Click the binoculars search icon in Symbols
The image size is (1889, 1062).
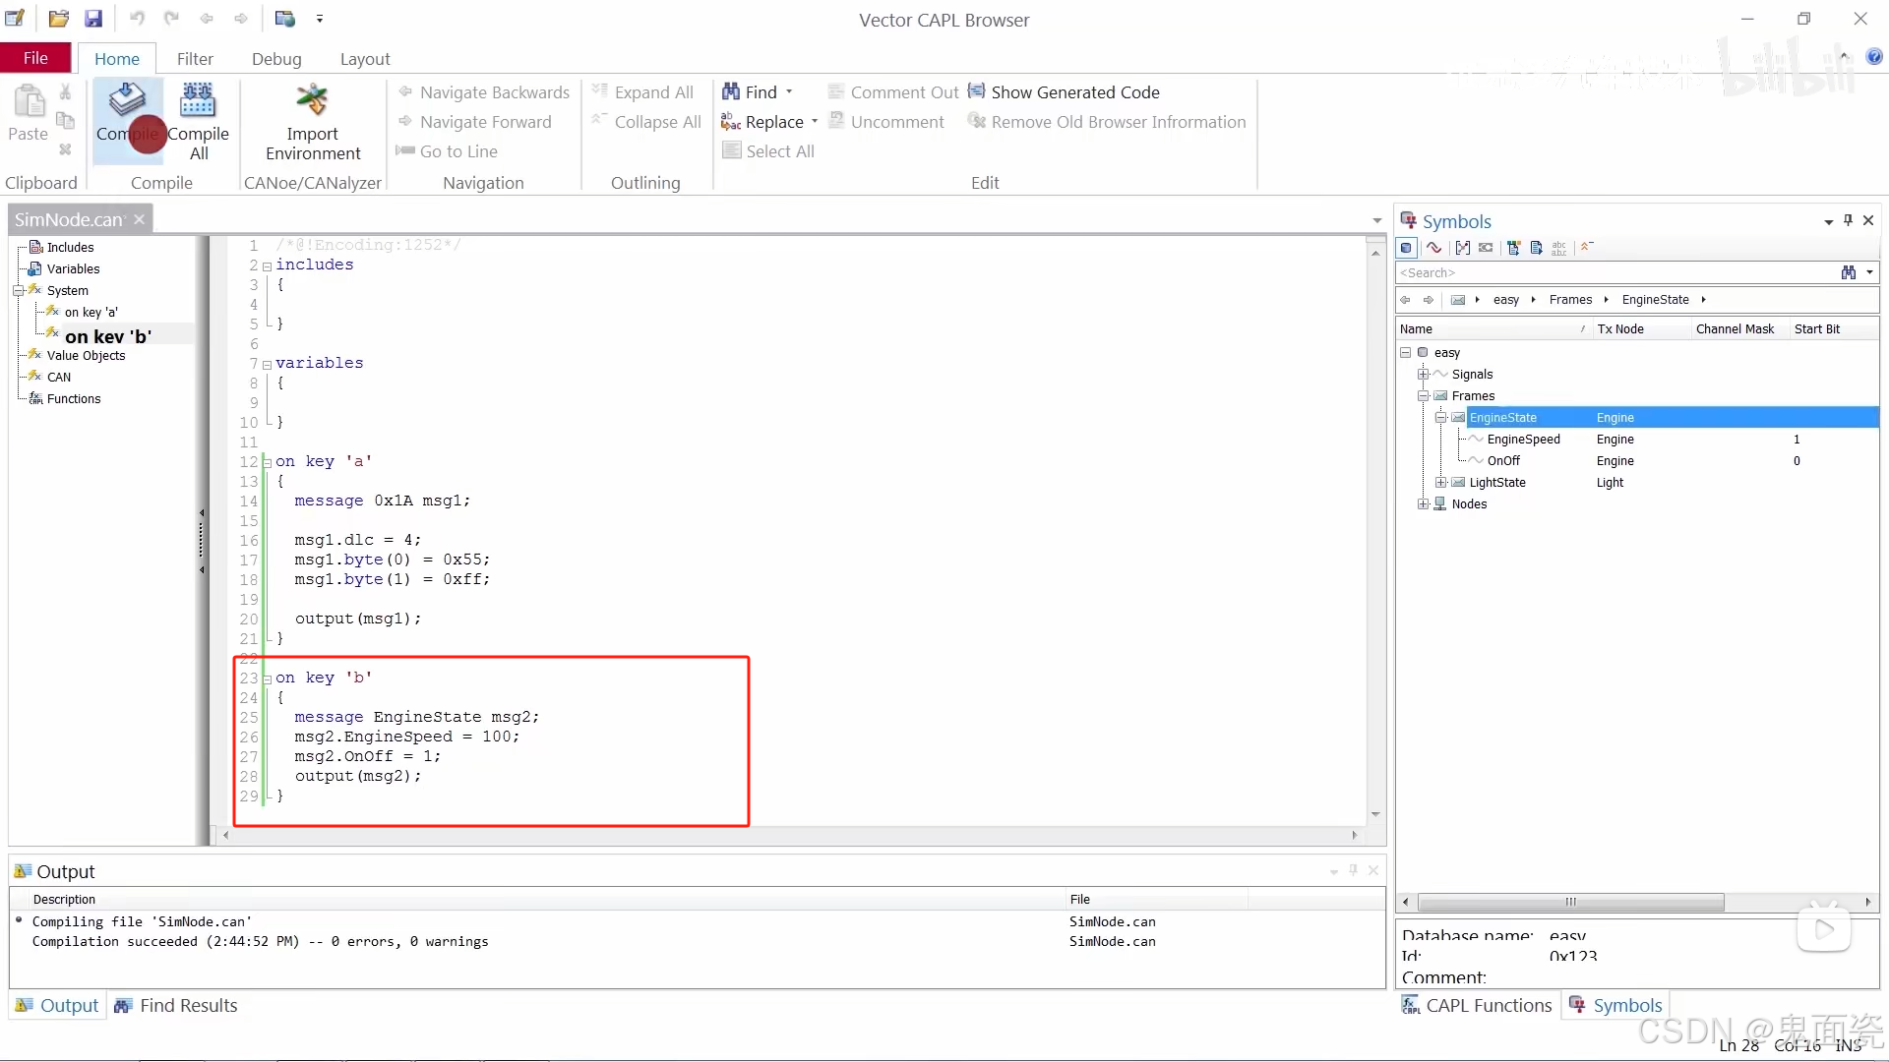pyautogui.click(x=1848, y=272)
